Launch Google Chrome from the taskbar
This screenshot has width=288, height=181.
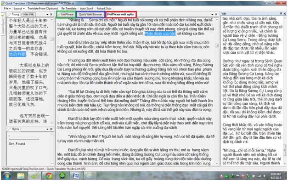pos(49,175)
